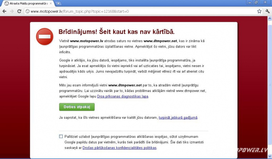Open the 'Droa prlkoanas diagnostikas lapa' link
Viewport: 272px width, 159px height.
click(123, 96)
